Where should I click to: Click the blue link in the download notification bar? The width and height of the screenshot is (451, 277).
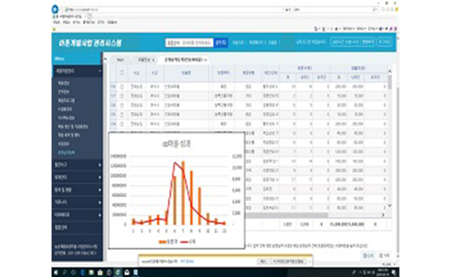tap(187, 261)
